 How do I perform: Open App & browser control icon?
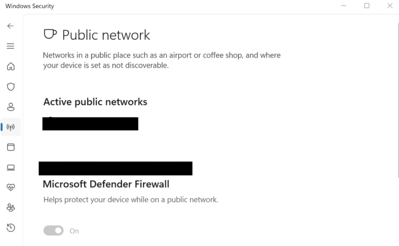[11, 147]
